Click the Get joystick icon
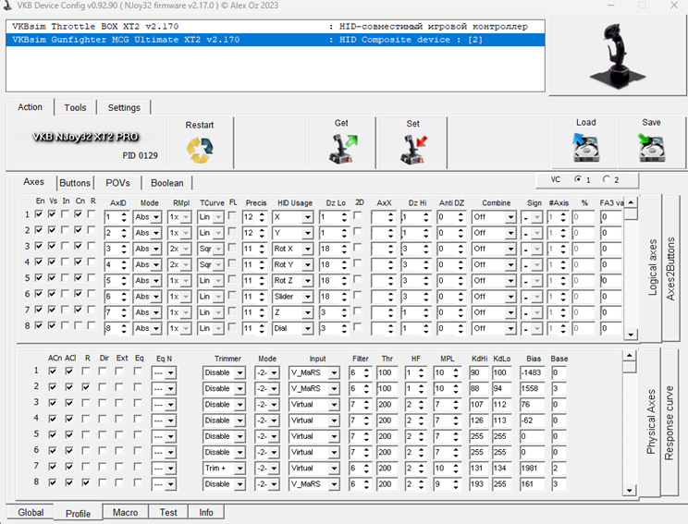Image resolution: width=688 pixels, height=524 pixels. pyautogui.click(x=342, y=147)
